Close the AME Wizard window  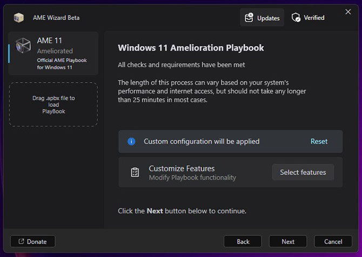click(x=348, y=12)
